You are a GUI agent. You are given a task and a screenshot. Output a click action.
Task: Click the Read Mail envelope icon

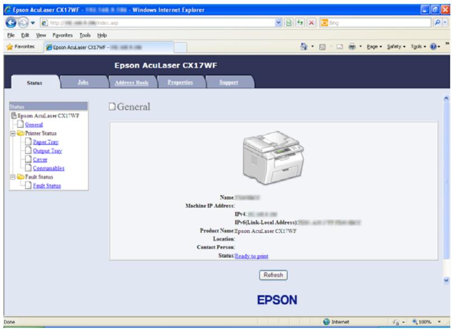coord(340,47)
